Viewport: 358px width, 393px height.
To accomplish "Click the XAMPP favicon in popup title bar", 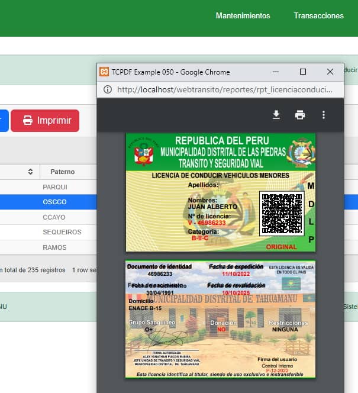I will 104,72.
